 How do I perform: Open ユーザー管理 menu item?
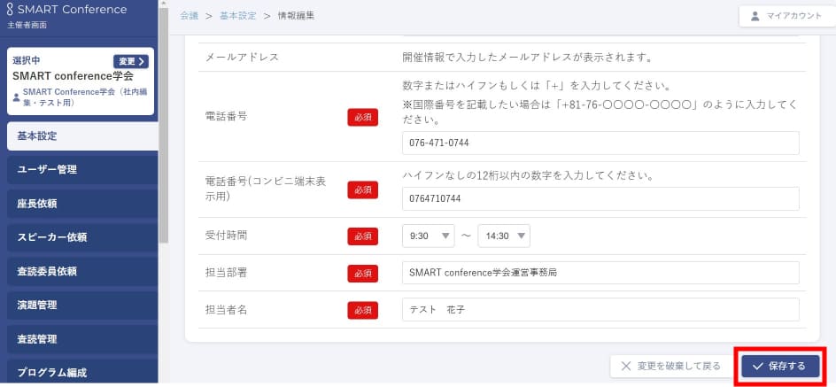pos(81,169)
